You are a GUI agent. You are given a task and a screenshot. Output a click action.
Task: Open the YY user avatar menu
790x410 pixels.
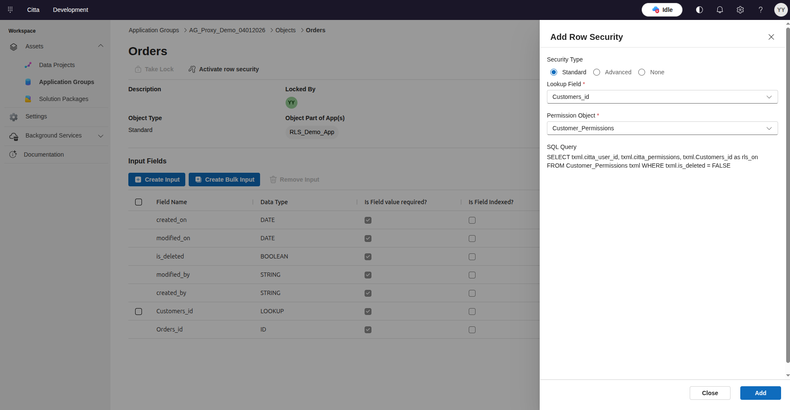[781, 10]
